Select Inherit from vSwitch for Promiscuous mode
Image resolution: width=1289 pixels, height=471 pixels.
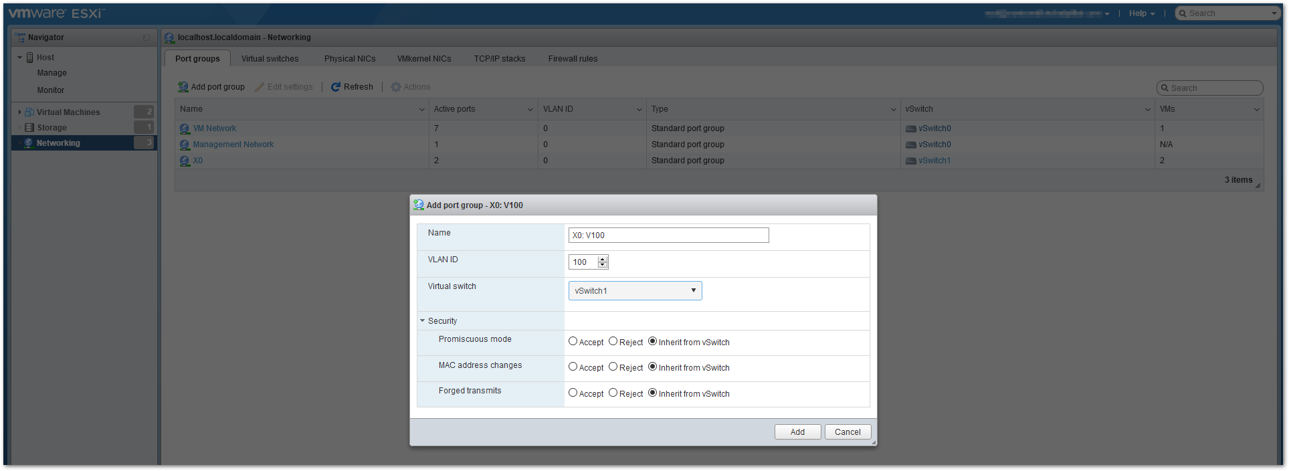652,341
